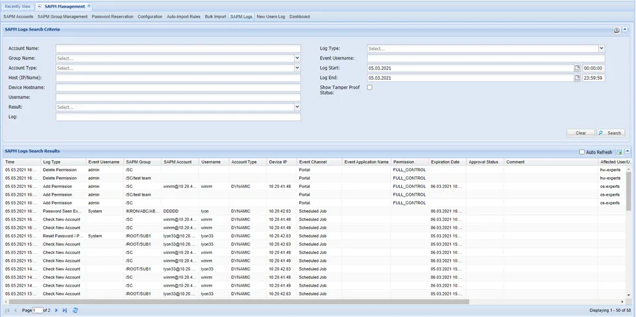Open the New Users Log tab
This screenshot has height=317, width=636.
[271, 17]
